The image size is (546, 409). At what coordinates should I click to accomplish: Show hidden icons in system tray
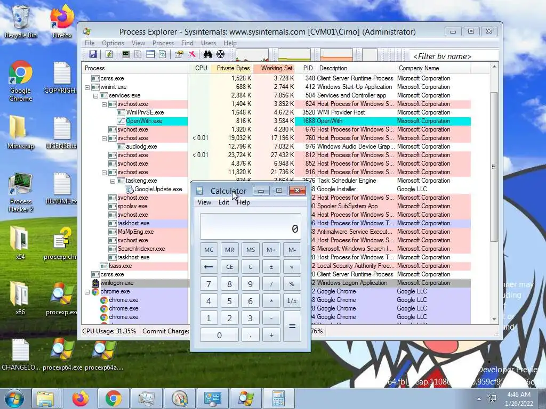point(479,399)
